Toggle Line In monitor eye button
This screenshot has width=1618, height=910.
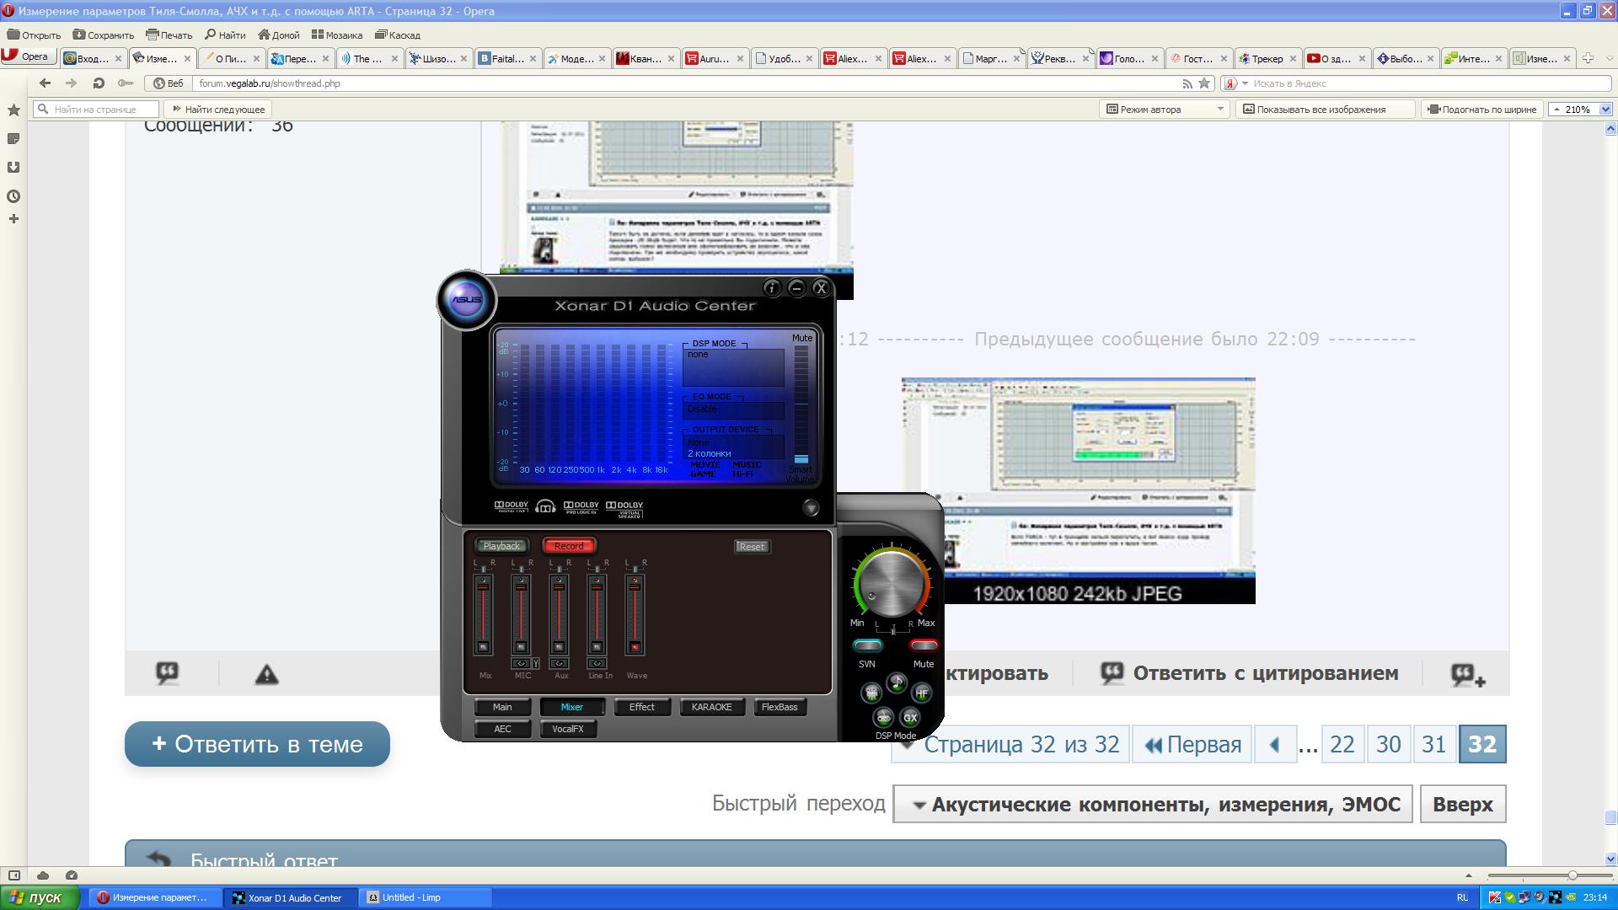[x=597, y=663]
